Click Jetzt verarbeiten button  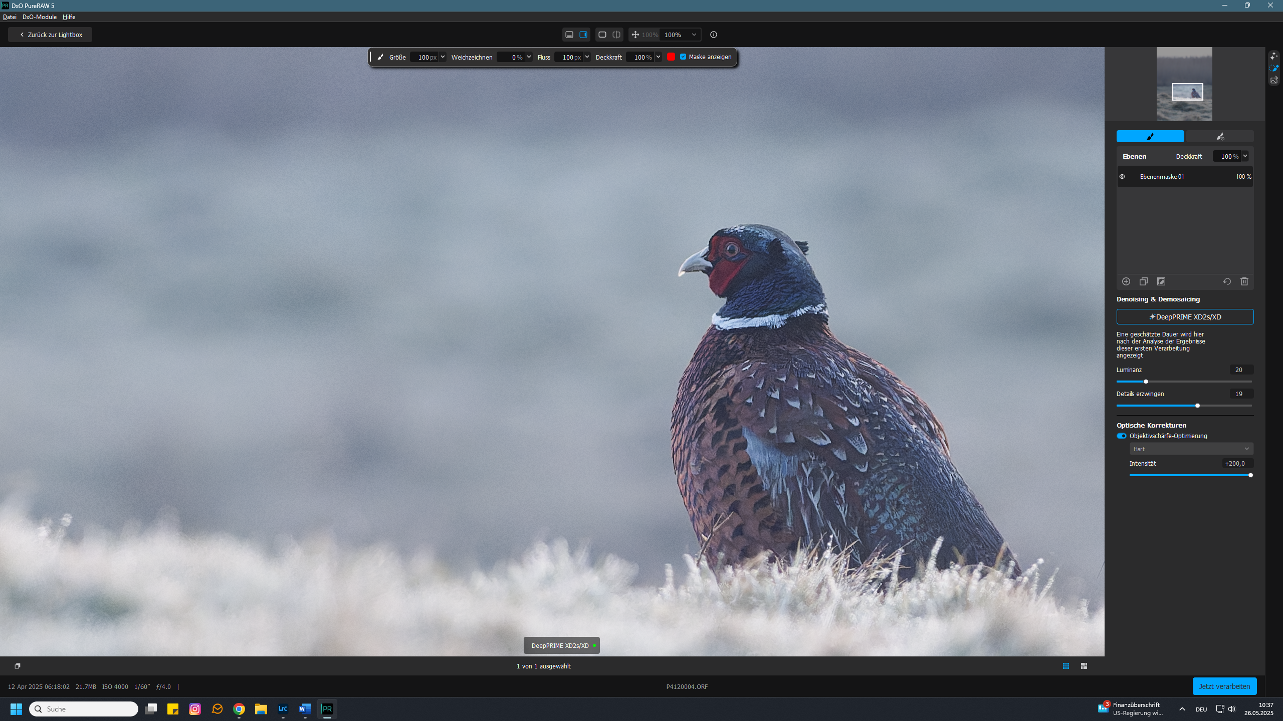click(x=1224, y=686)
